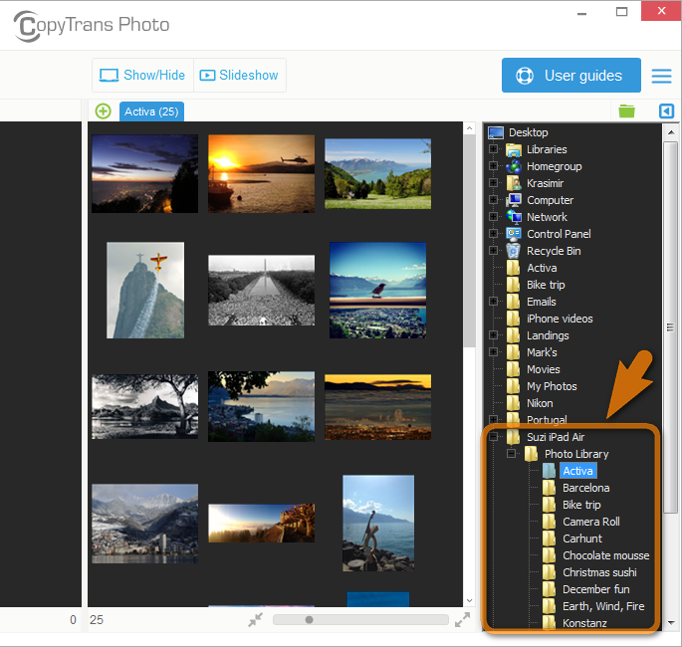Select the helicopter sunset photo thumbnail

(261, 173)
